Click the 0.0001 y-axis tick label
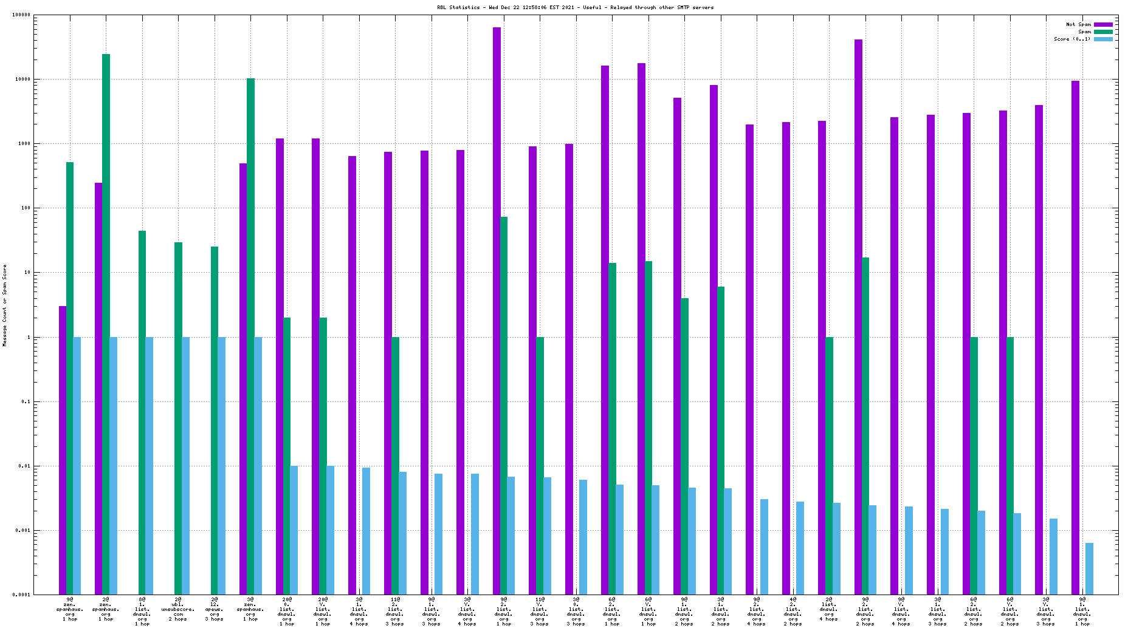 click(x=22, y=595)
